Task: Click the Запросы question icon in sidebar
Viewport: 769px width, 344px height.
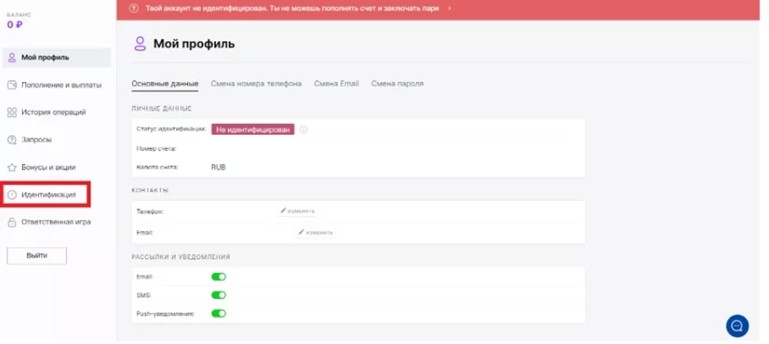Action: (x=13, y=140)
